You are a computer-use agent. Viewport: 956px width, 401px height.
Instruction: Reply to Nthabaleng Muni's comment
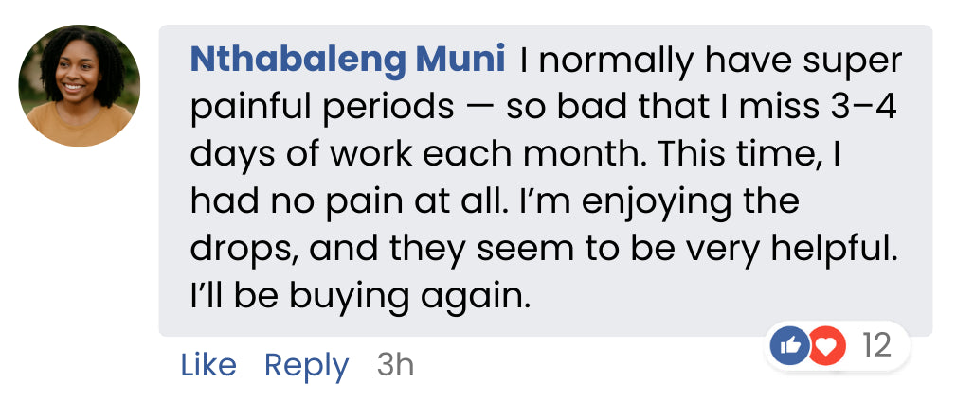306,365
